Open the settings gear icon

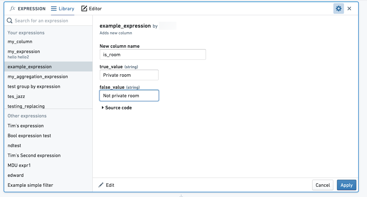339,9
